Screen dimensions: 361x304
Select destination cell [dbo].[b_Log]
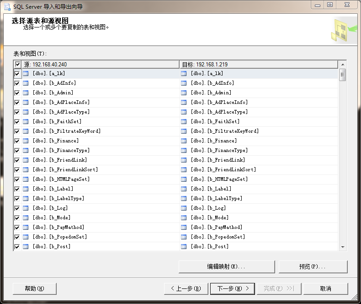(259, 208)
